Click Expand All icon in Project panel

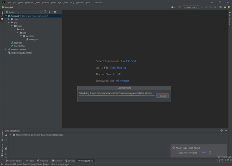pyautogui.click(x=45, y=12)
